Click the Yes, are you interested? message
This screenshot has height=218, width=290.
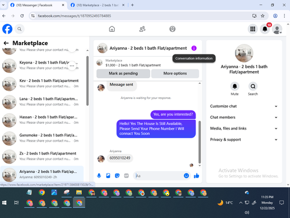pyautogui.click(x=173, y=114)
